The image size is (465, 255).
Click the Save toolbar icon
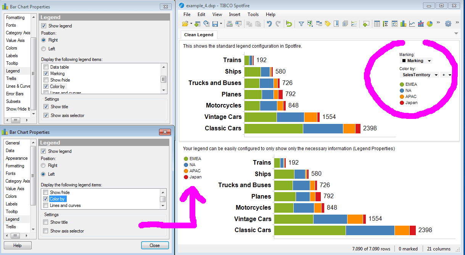tap(215, 24)
